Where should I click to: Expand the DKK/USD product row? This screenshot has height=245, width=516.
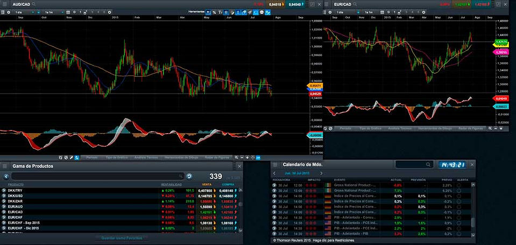tap(4, 196)
